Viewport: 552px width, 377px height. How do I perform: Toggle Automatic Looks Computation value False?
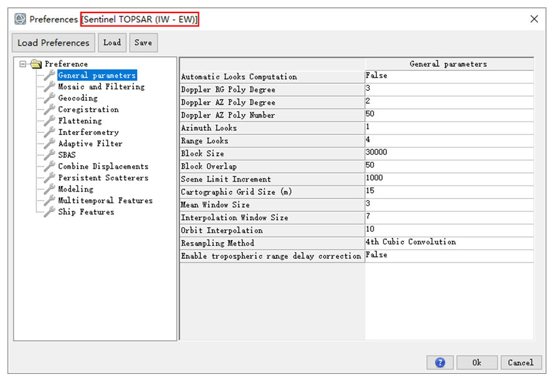pos(449,77)
